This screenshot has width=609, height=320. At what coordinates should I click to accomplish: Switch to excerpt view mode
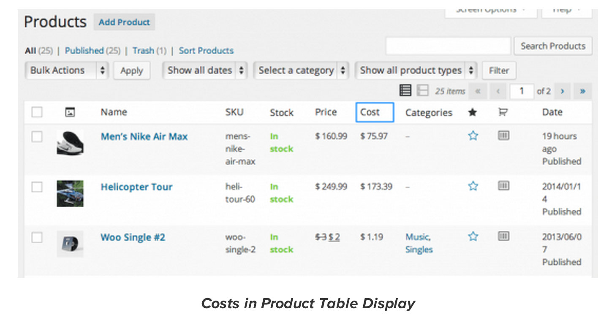(x=422, y=90)
